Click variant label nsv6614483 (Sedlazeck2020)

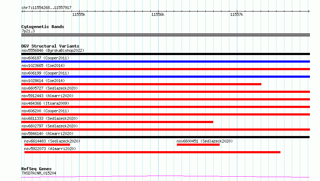click(52, 141)
